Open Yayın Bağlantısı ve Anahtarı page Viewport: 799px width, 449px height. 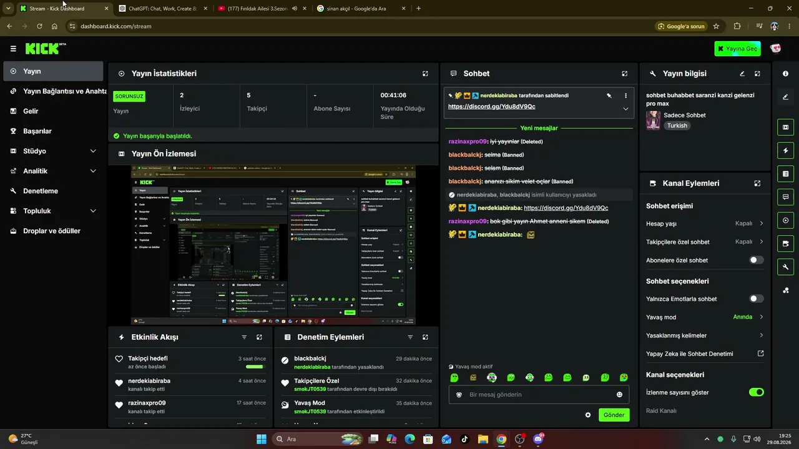[53, 91]
